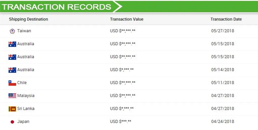
Task: Select the Taiwan destination name
Action: (x=24, y=31)
